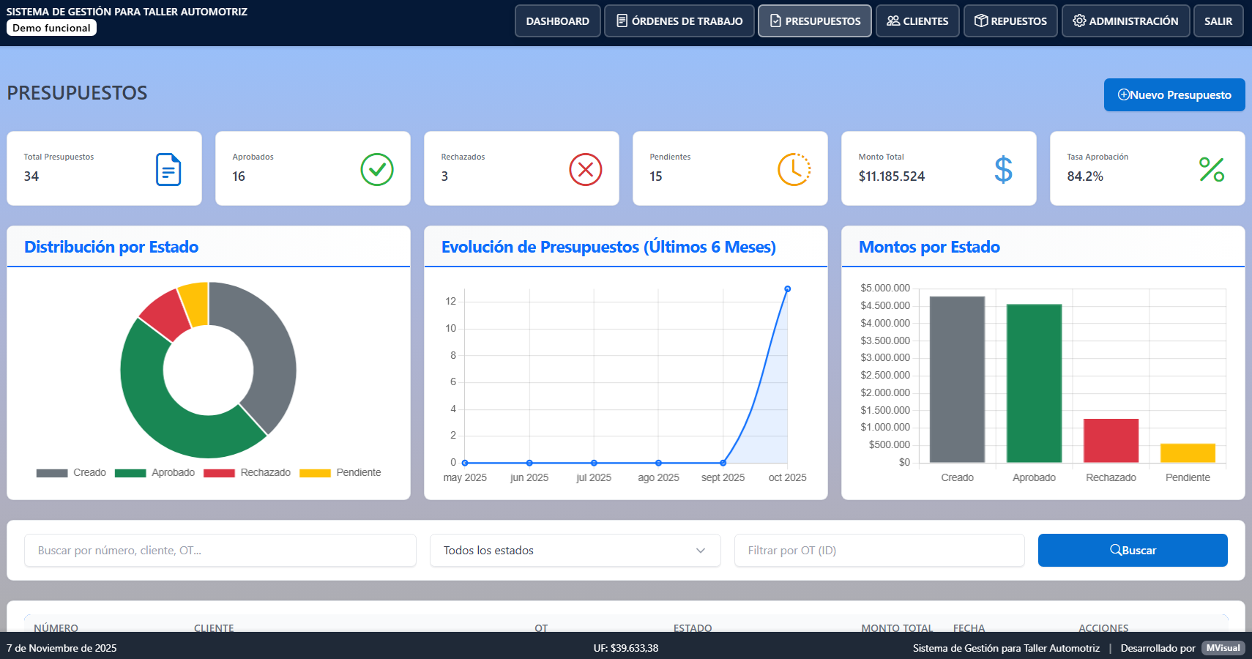Click the Buscar search button

coord(1133,551)
